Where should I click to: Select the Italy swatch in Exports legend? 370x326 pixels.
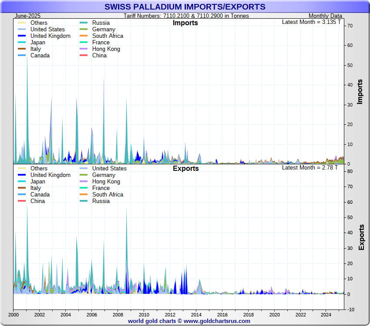click(x=23, y=188)
